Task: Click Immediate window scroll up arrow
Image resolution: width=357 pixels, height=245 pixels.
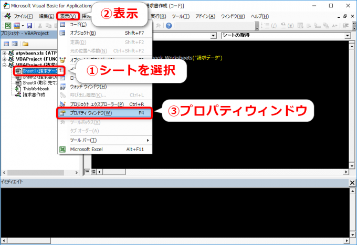Action: [352, 191]
